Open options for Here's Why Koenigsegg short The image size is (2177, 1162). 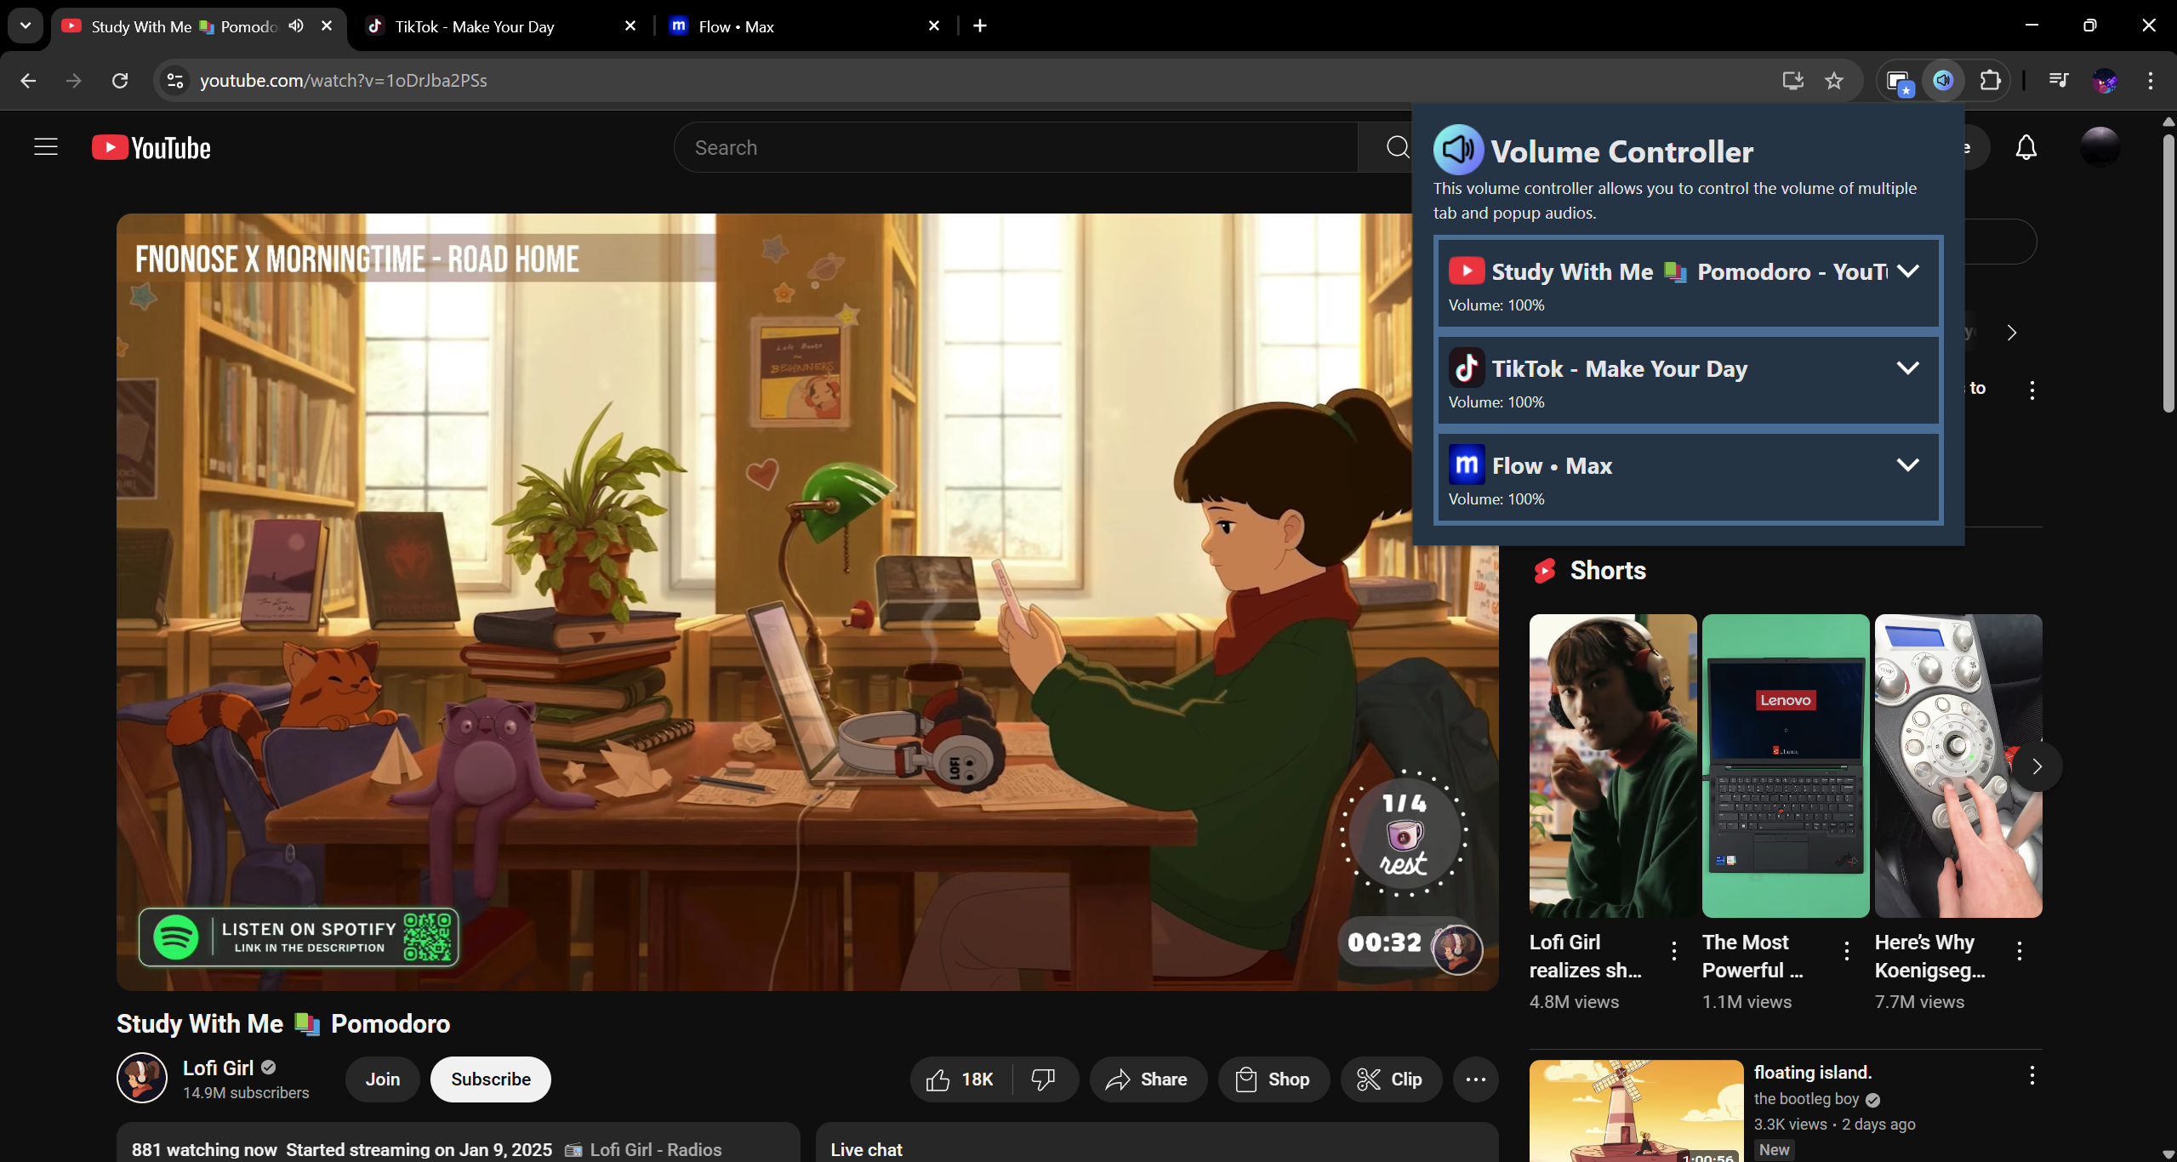[2019, 951]
